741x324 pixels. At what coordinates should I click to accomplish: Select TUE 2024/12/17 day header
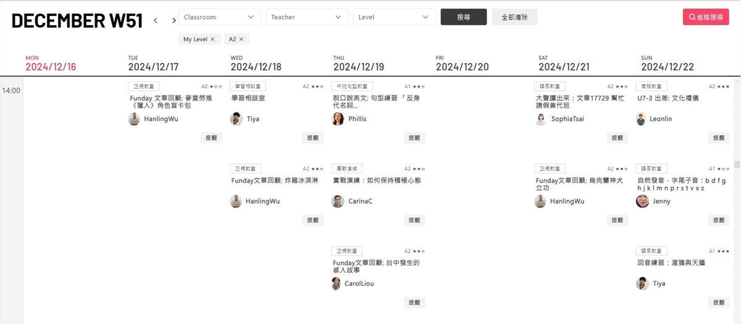point(153,64)
